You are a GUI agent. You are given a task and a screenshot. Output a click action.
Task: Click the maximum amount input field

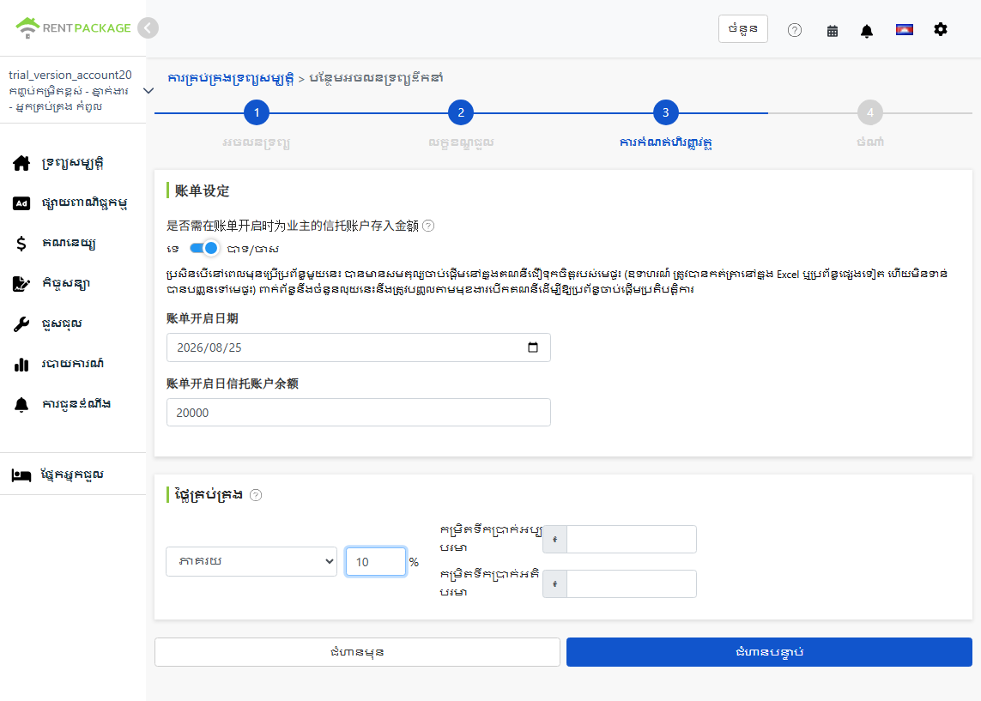click(632, 584)
